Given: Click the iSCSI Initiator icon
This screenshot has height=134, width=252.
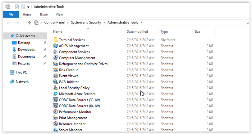Looking at the screenshot, I should coord(55,82).
